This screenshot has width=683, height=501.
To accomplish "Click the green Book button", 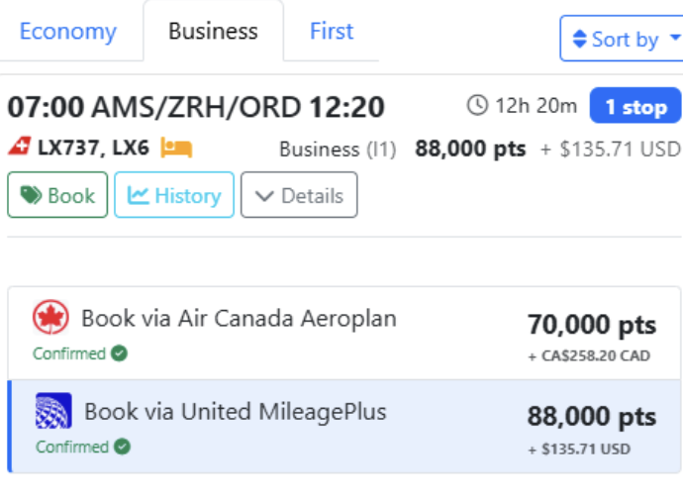I will point(57,195).
